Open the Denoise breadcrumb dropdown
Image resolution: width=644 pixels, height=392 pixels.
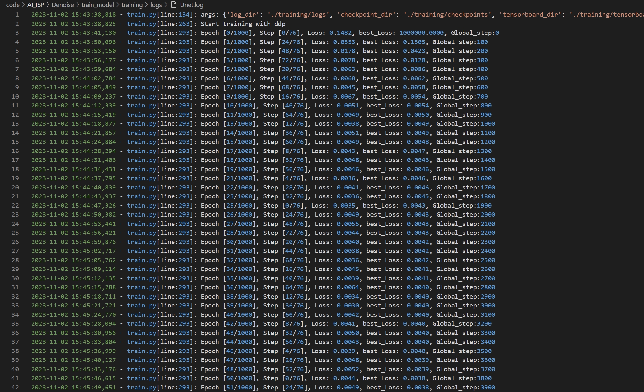click(63, 5)
